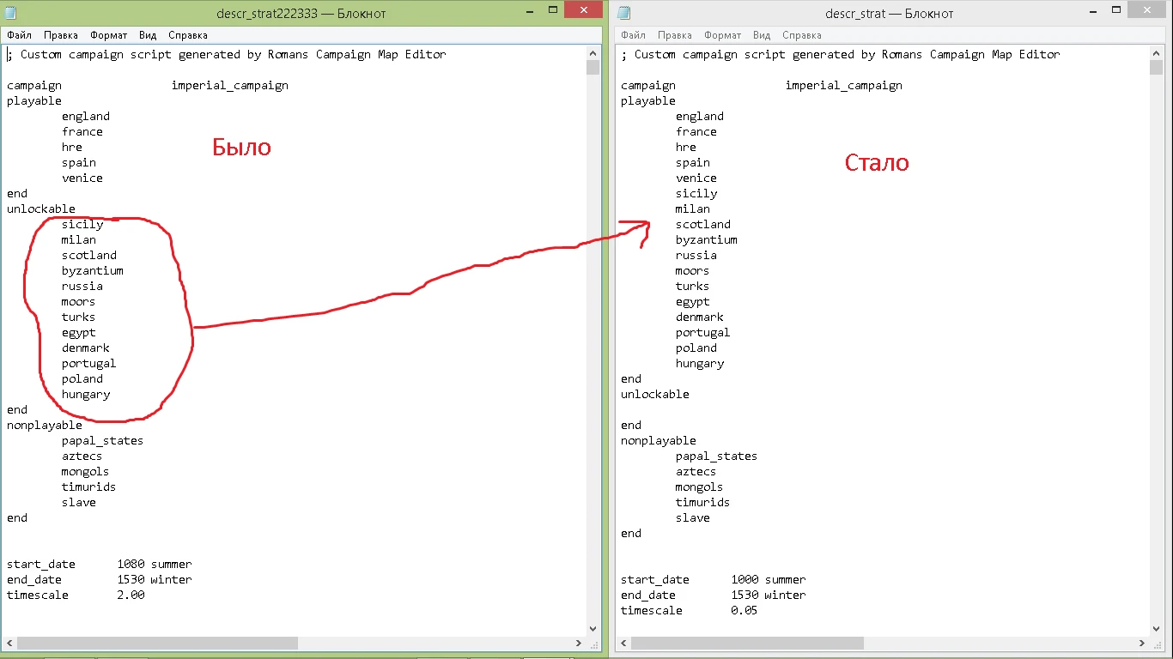Click "byzantium" line in the left window

93,270
